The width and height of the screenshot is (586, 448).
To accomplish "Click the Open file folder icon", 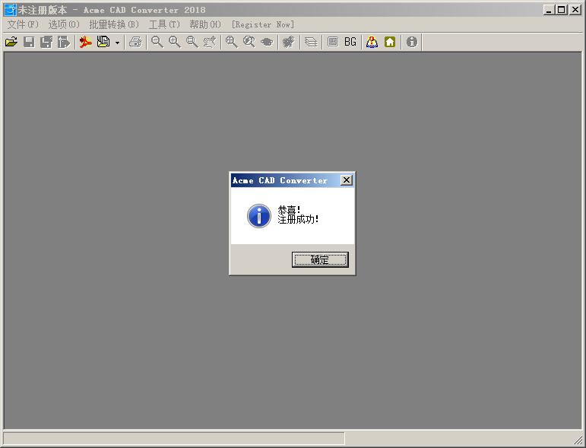I will tap(11, 42).
